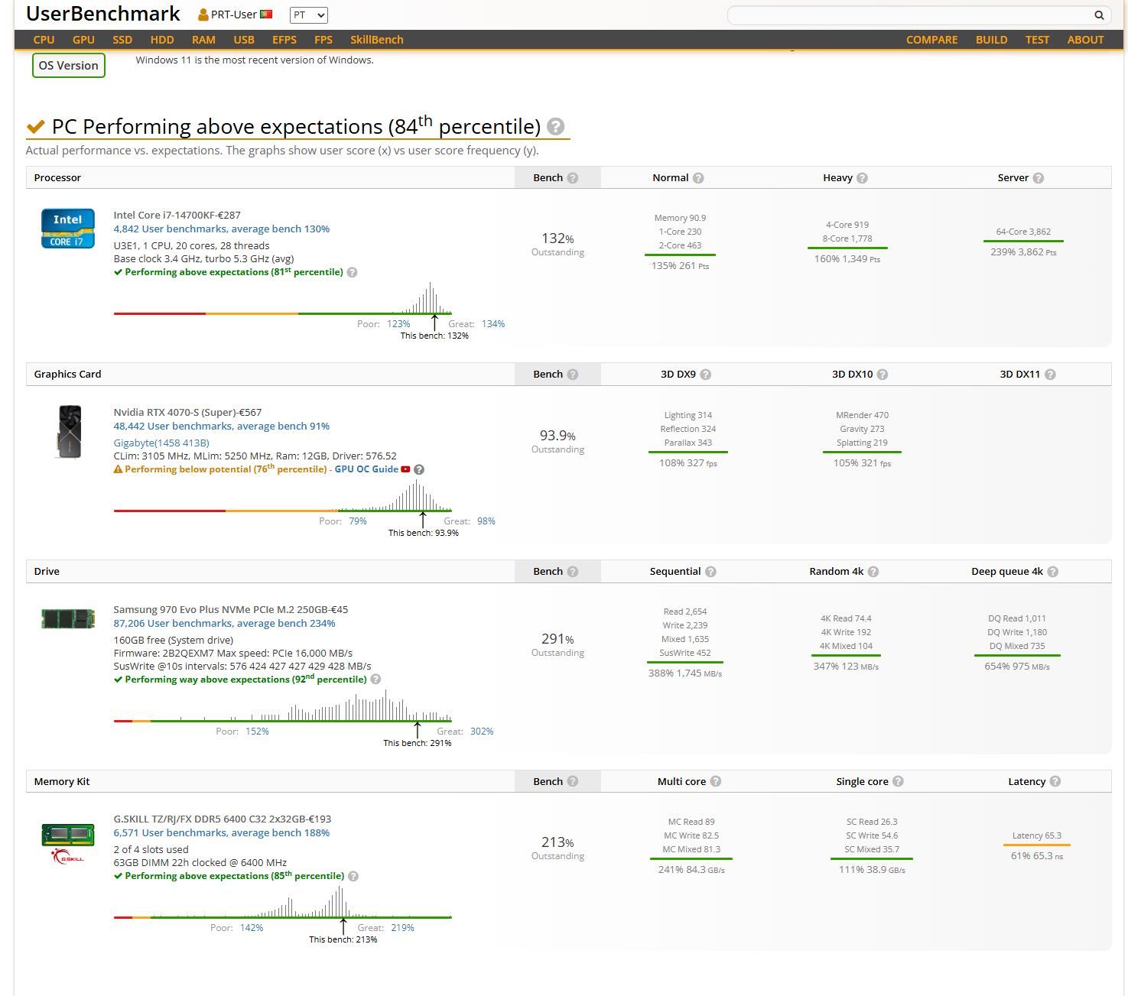
Task: Click the RTX 4070 graphics card image
Action: pos(69,432)
